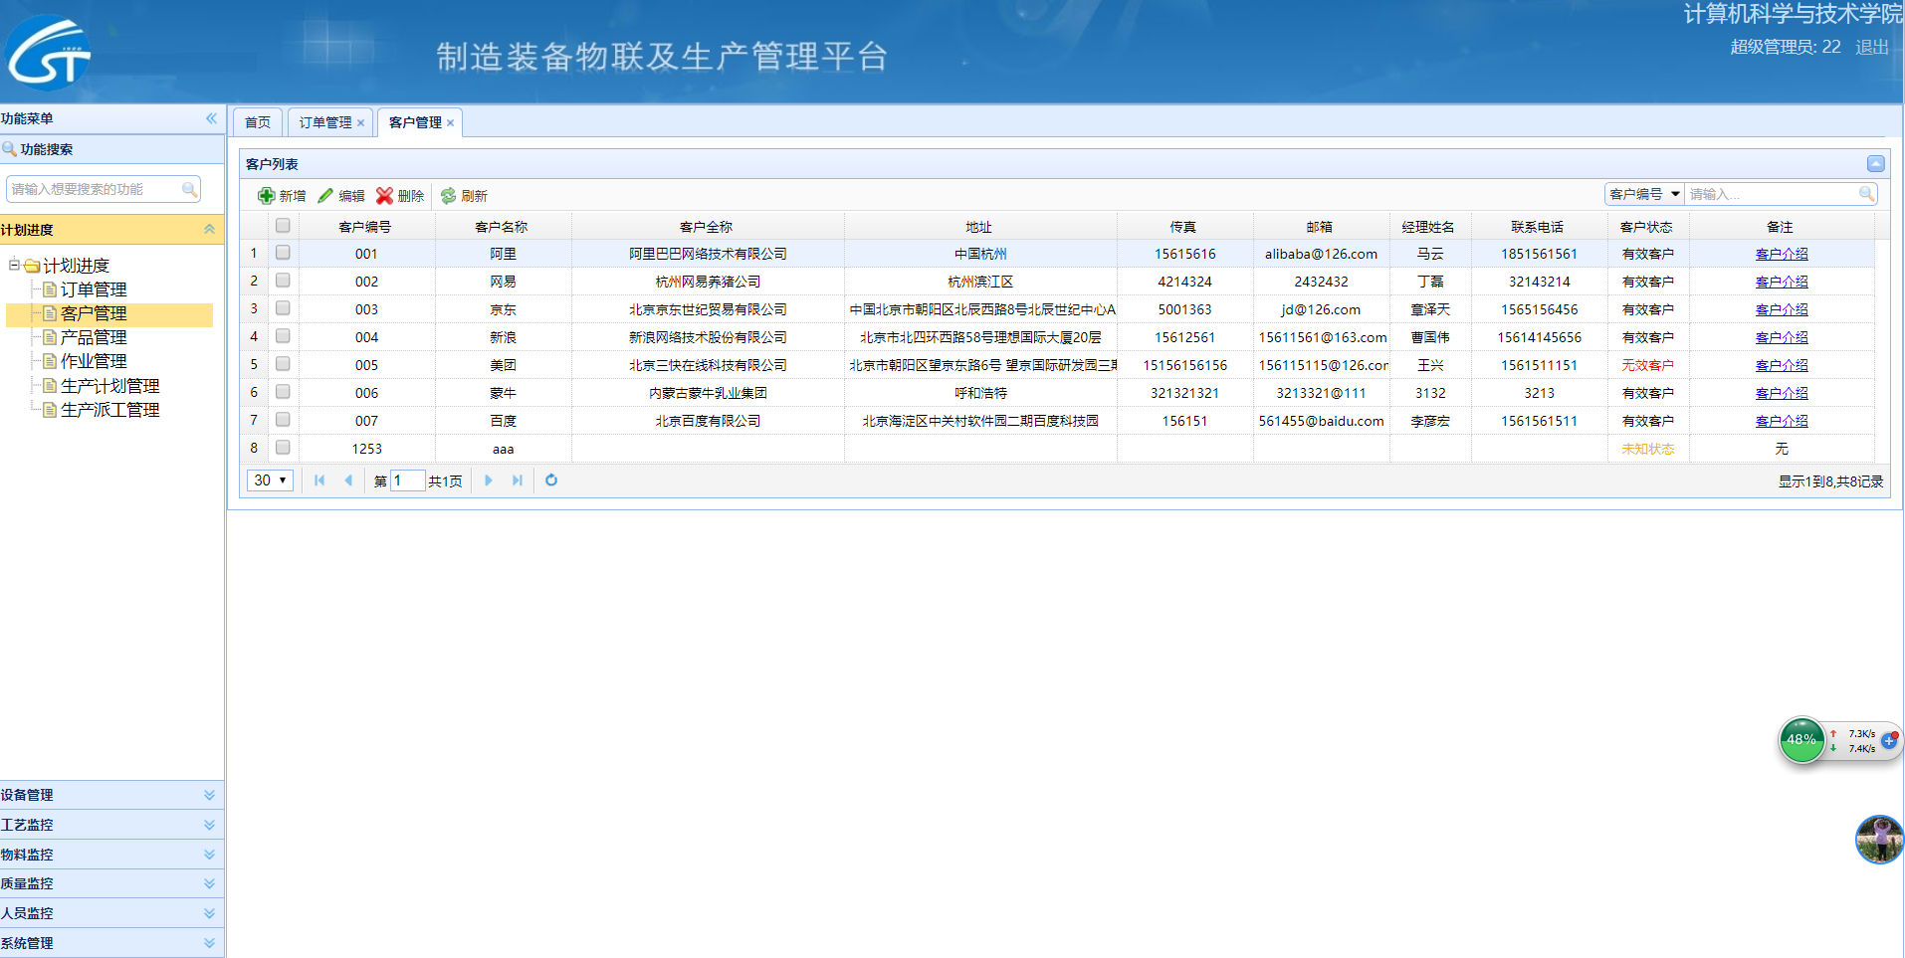Click the page number input box
Image resolution: width=1905 pixels, height=958 pixels.
pyautogui.click(x=408, y=480)
